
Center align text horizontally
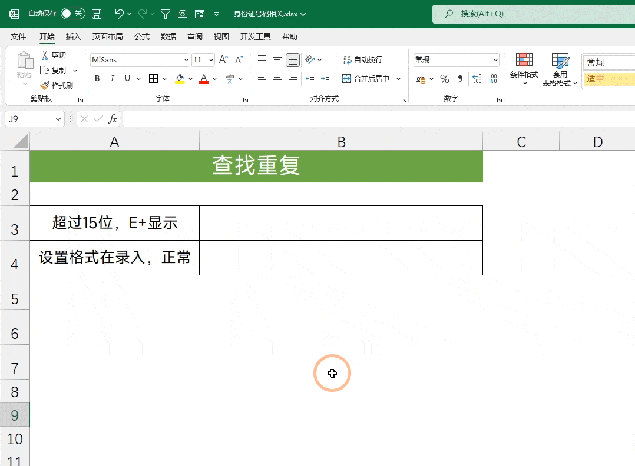(277, 79)
